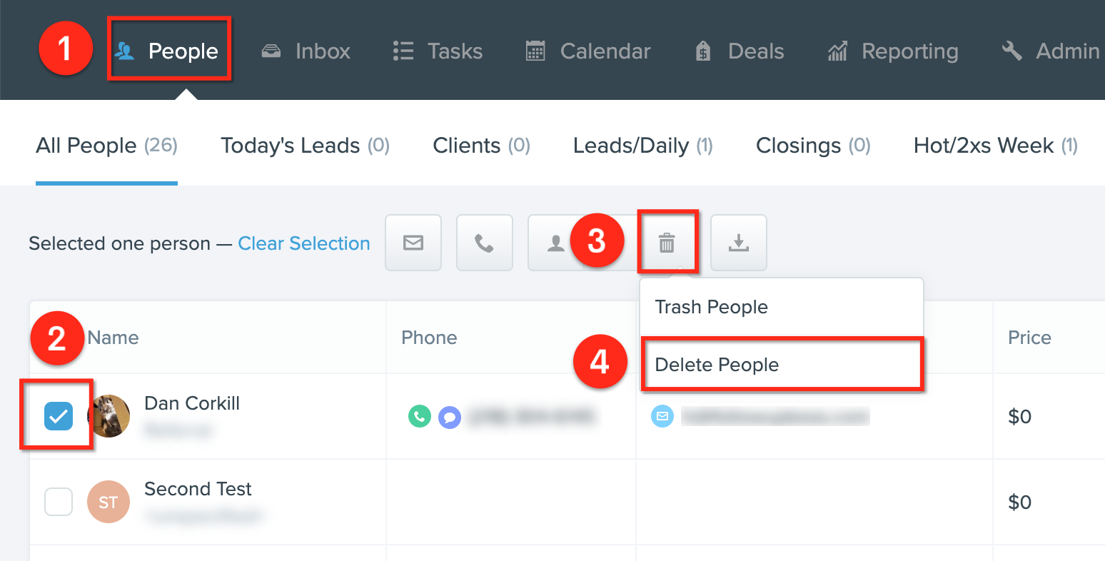Click the person assign toolbar icon

555,243
